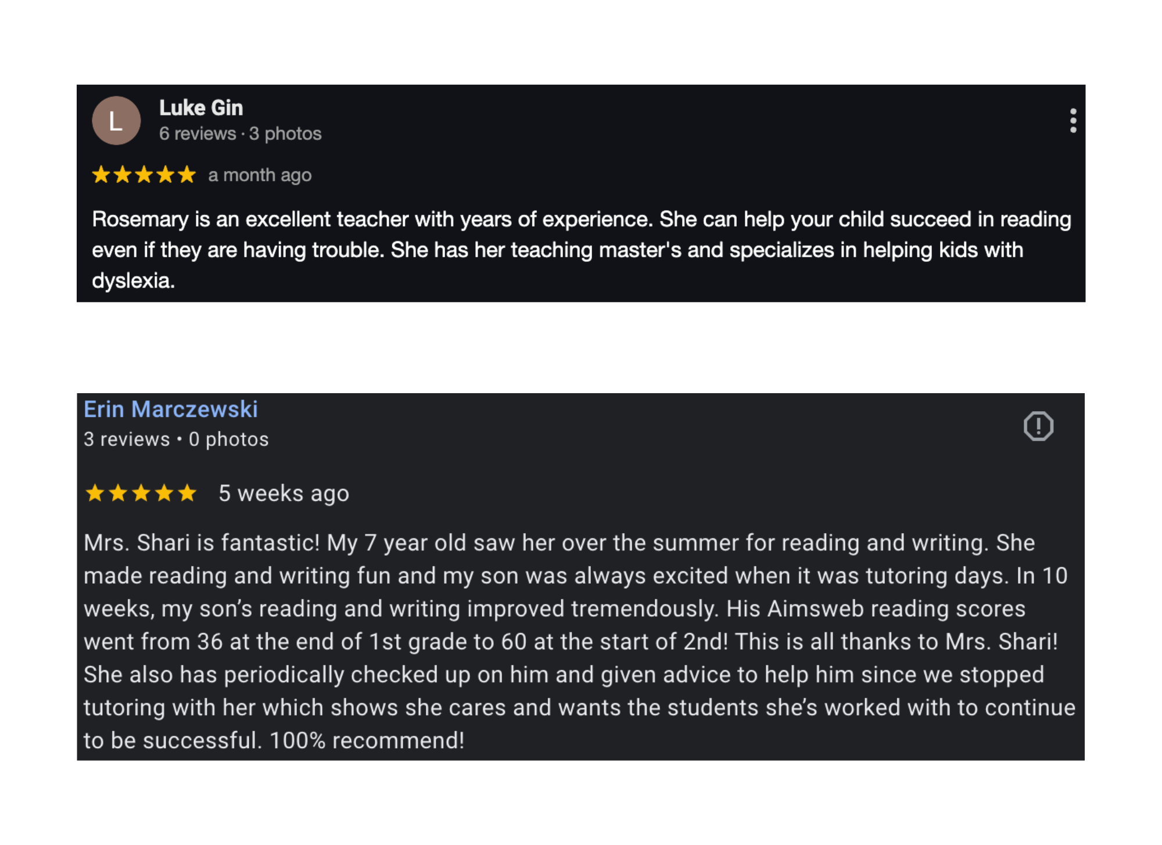The image size is (1162, 845).
Task: Click the first star in Luke Gin's rating
Action: tap(101, 175)
